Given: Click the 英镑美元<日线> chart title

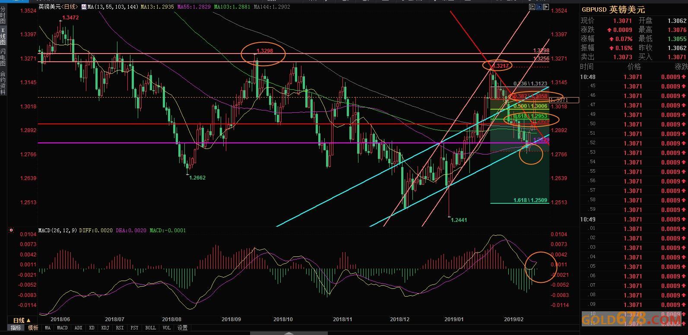Looking at the screenshot, I should pos(58,7).
